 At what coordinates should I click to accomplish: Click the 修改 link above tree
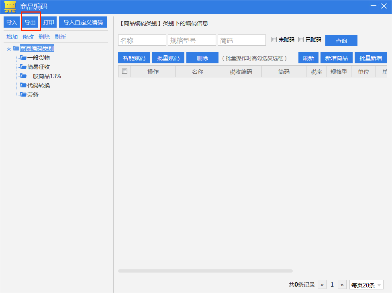28,37
